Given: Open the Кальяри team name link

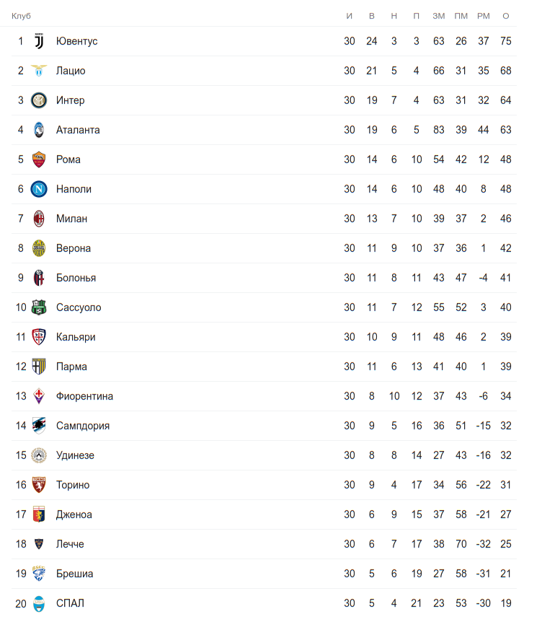Looking at the screenshot, I should coord(76,337).
